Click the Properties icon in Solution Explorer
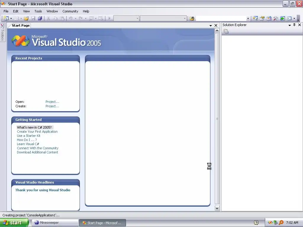303x227 pixels. (x=226, y=31)
